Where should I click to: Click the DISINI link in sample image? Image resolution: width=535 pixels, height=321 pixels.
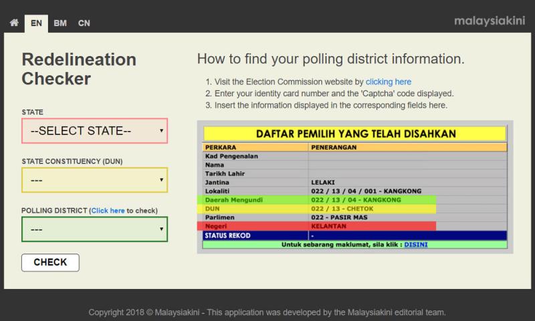click(x=416, y=245)
